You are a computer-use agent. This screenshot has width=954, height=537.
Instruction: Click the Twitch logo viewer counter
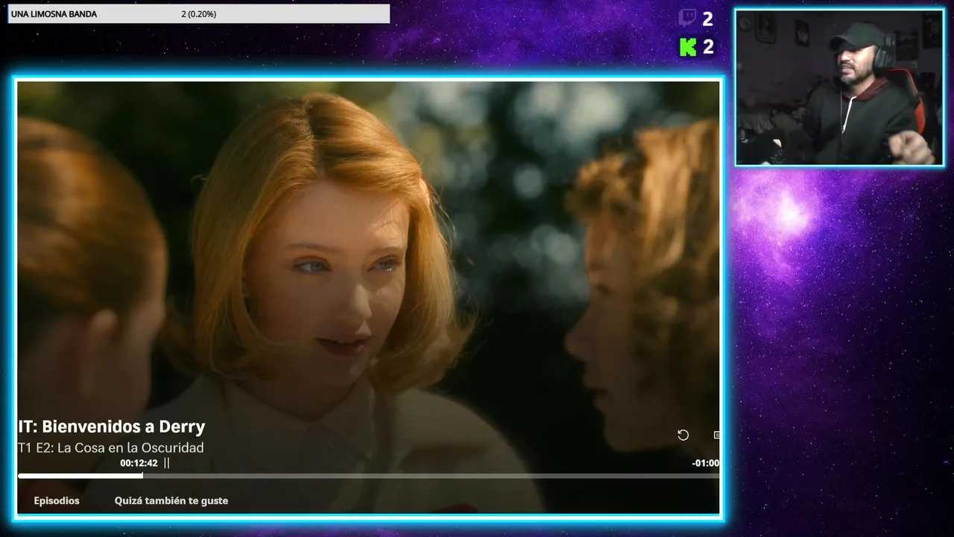(x=696, y=19)
